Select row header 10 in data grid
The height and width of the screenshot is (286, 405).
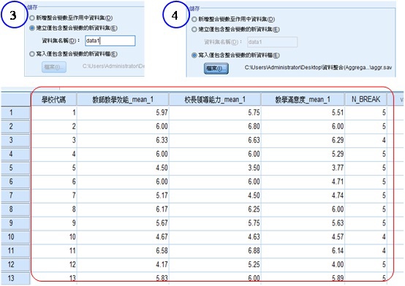(15, 236)
